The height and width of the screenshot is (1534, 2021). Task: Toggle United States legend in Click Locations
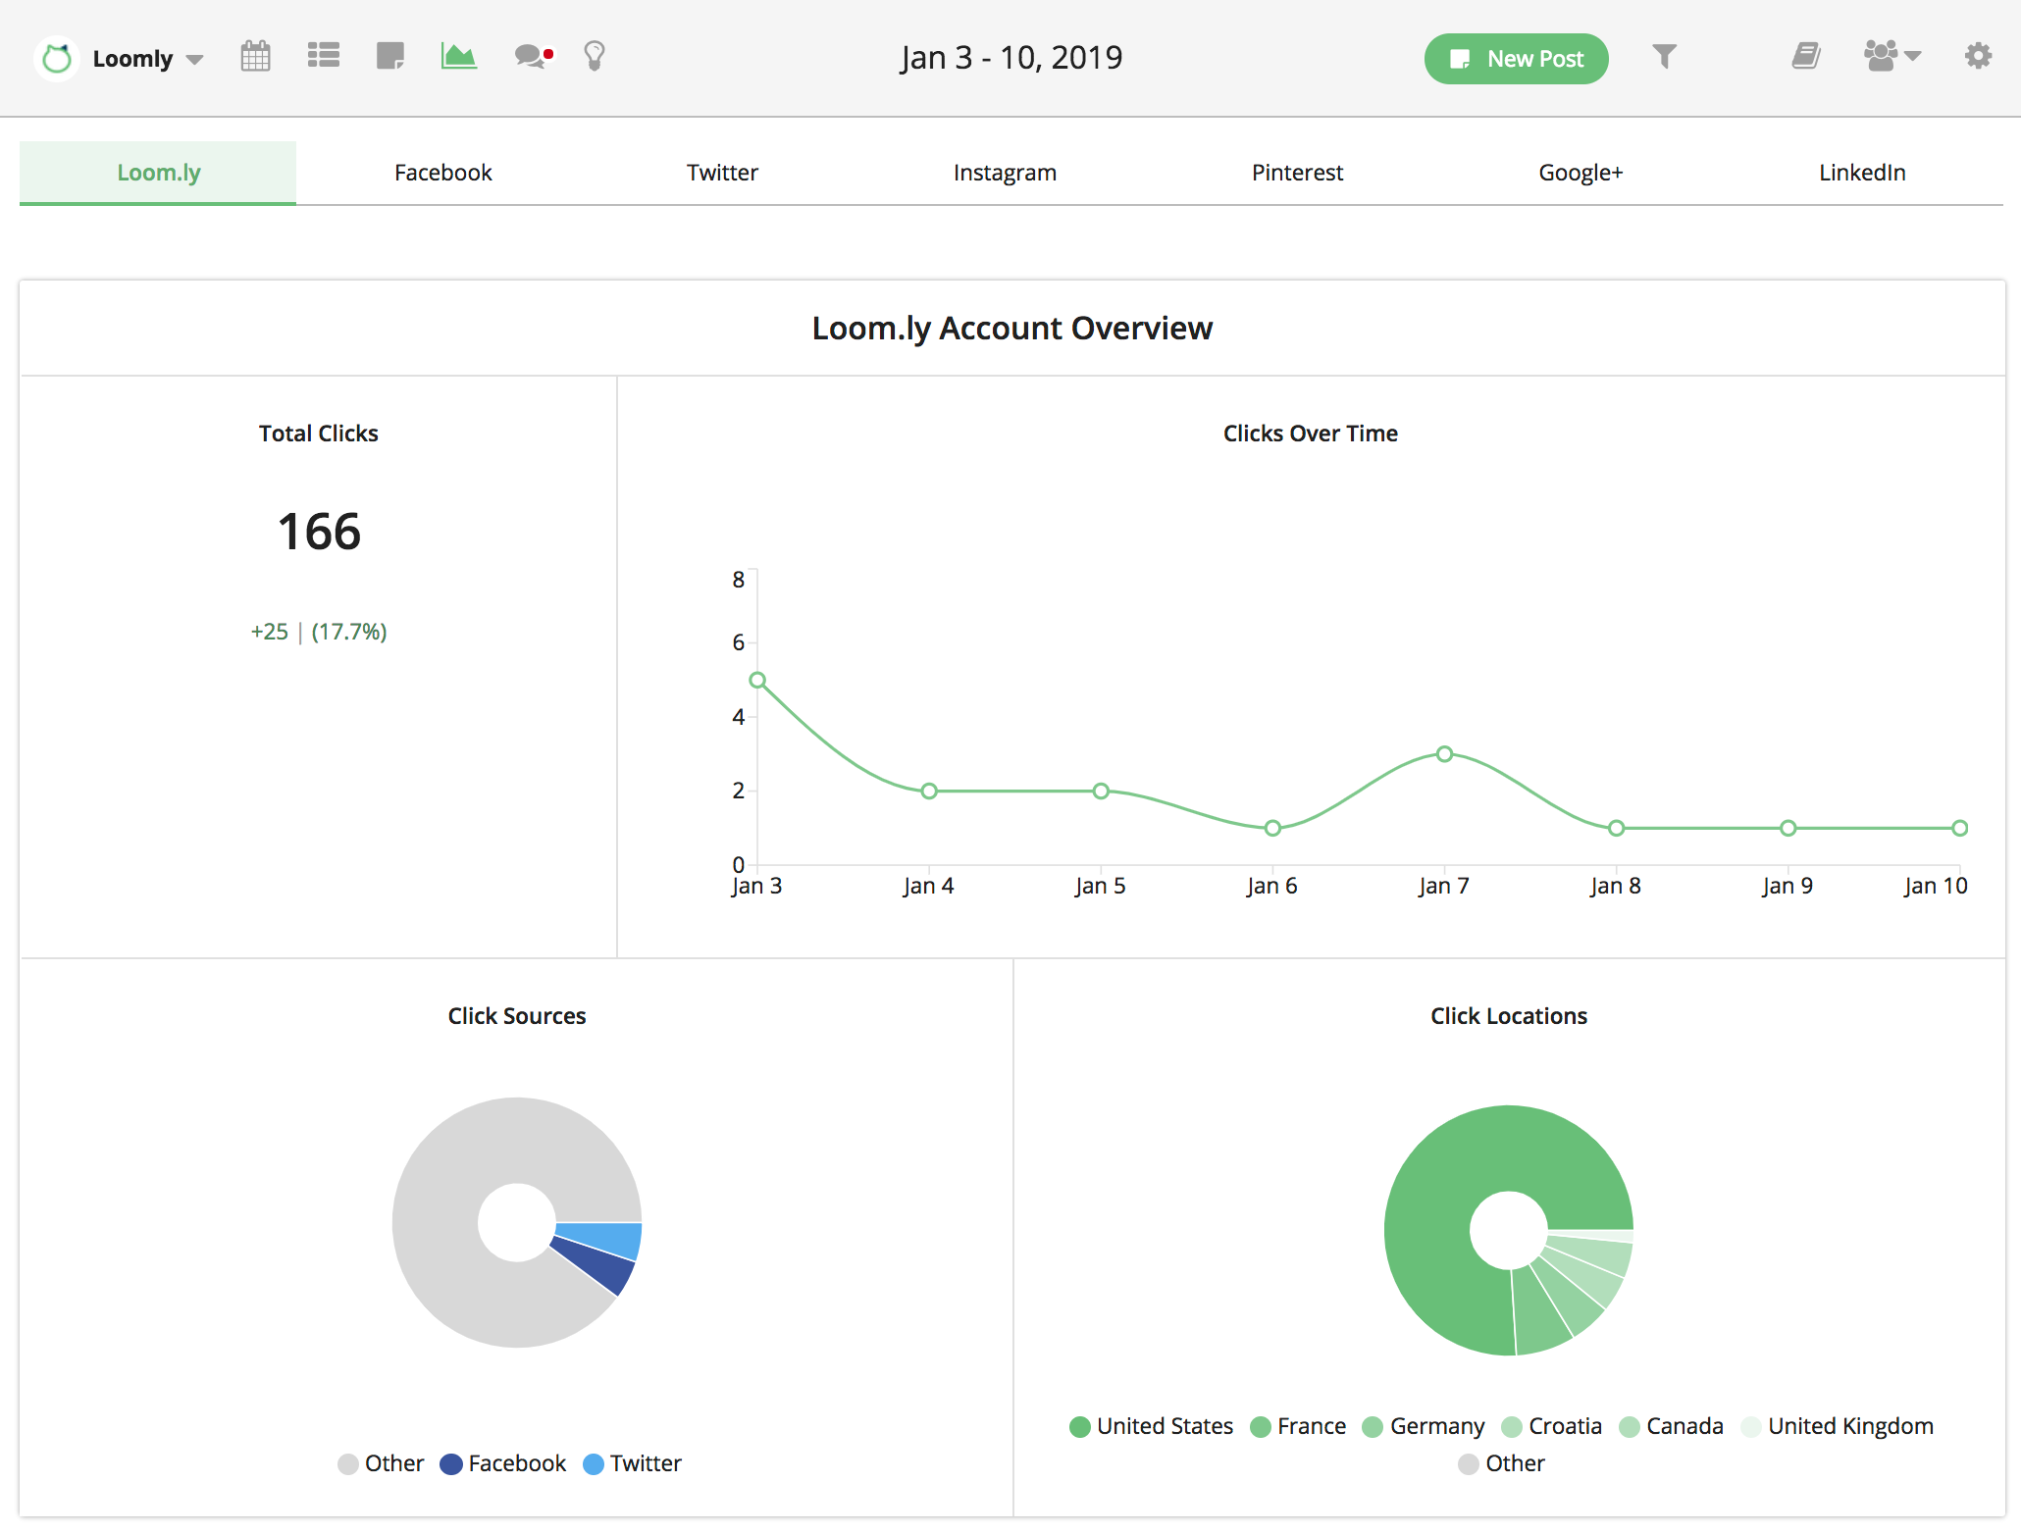tap(1151, 1426)
